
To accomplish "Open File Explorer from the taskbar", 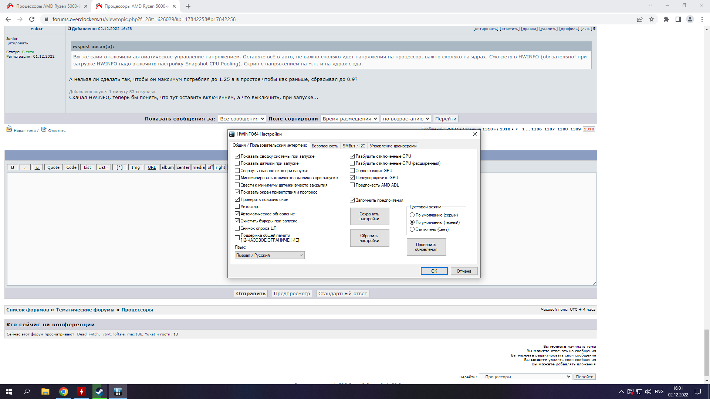I will point(45,392).
